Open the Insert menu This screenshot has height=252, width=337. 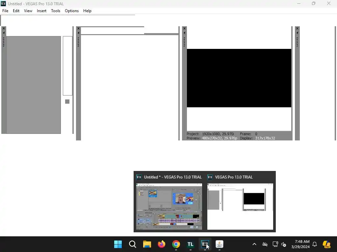pyautogui.click(x=41, y=11)
